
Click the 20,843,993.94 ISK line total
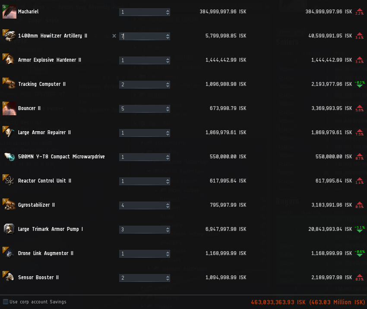pyautogui.click(x=330, y=229)
